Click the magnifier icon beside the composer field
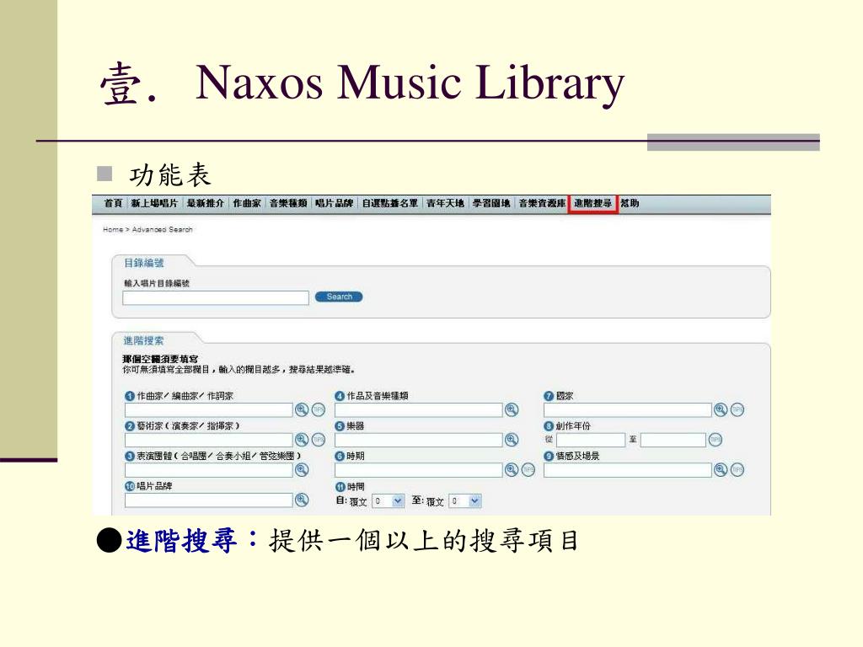863x647 pixels. click(302, 410)
